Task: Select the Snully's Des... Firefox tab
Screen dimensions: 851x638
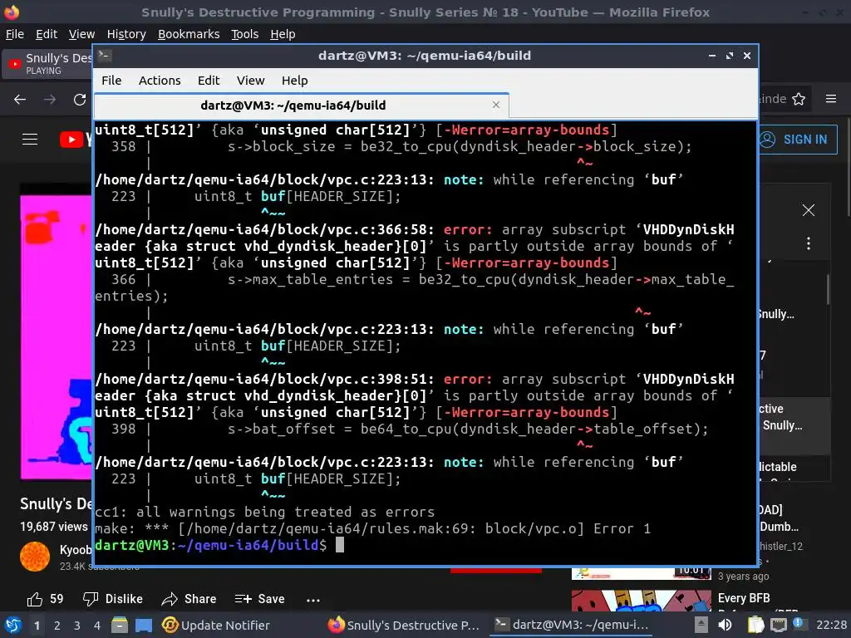Action: [x=47, y=63]
